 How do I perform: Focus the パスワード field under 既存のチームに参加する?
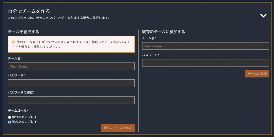point(205,63)
